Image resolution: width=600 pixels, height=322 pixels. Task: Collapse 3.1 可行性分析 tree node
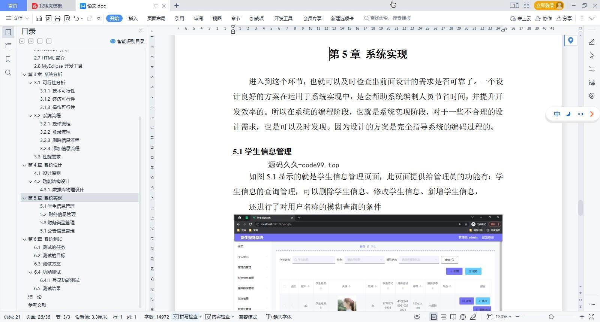30,83
